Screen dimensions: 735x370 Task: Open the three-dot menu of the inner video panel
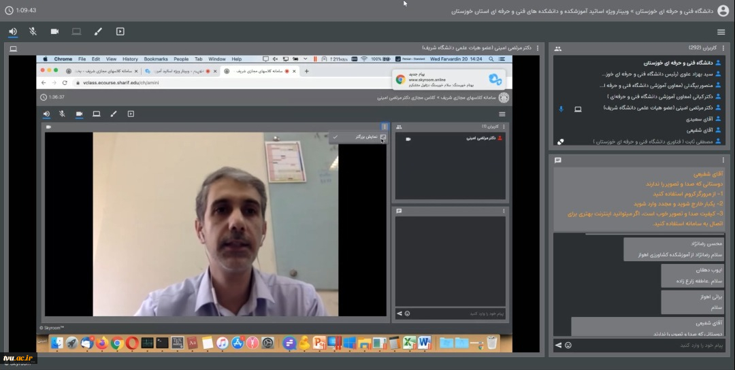(x=385, y=127)
